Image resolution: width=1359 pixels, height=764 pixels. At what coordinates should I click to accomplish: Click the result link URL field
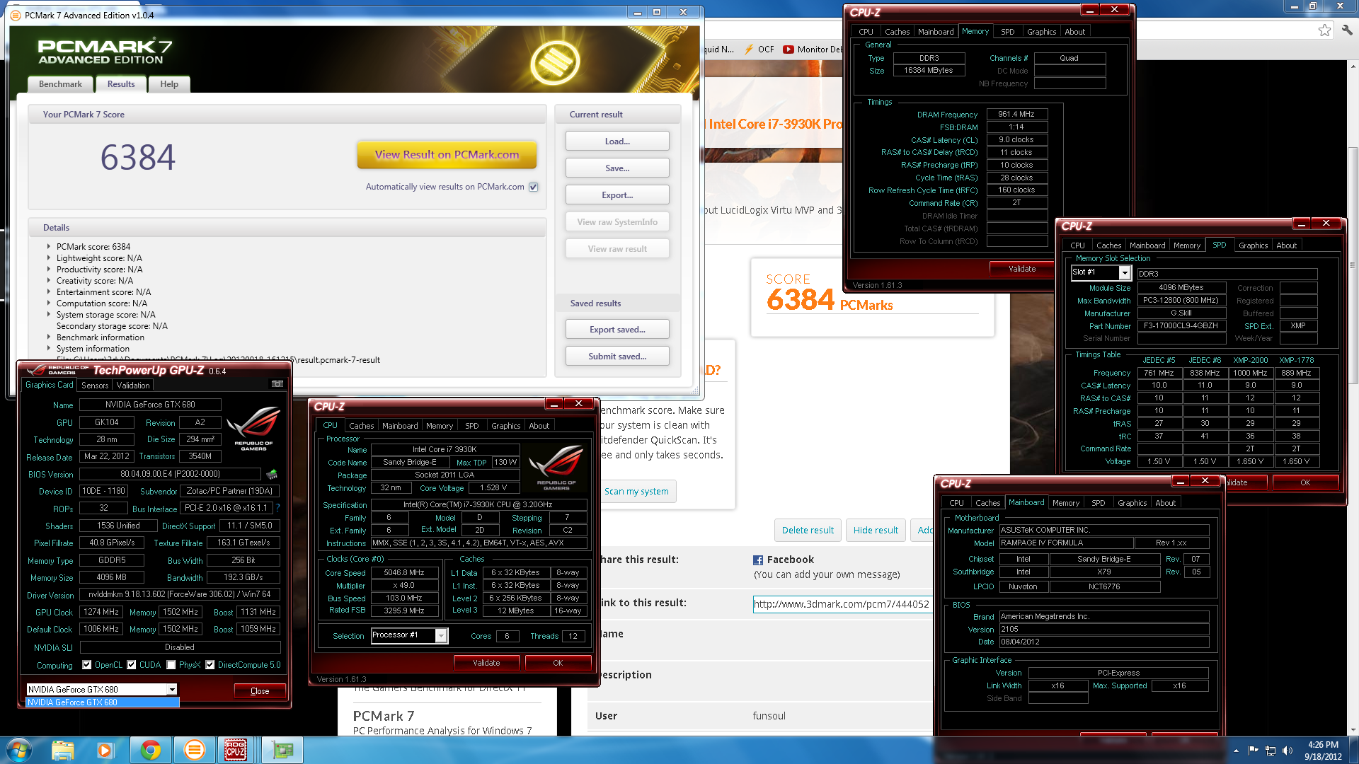tap(842, 604)
